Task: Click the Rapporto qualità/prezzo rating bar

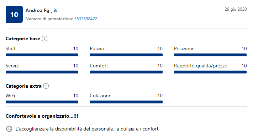Action: click(210, 72)
